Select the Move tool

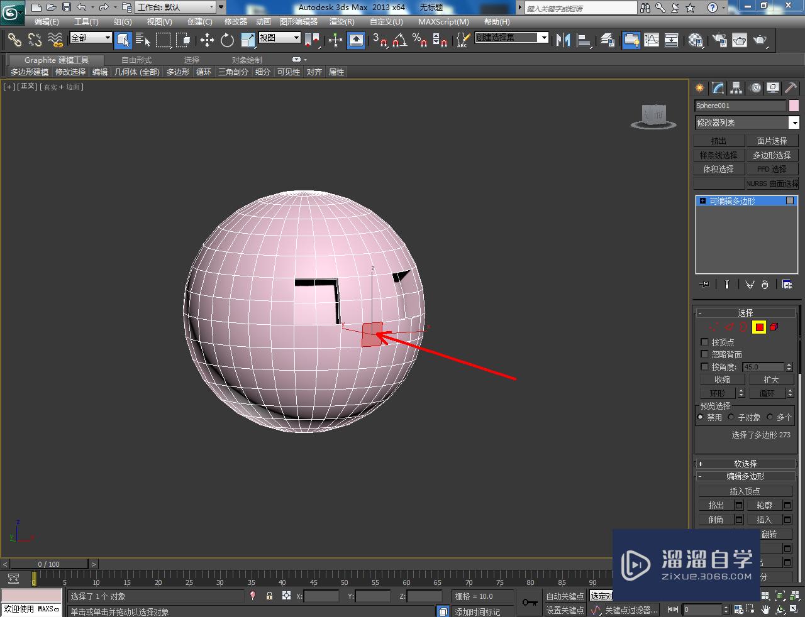pyautogui.click(x=207, y=40)
